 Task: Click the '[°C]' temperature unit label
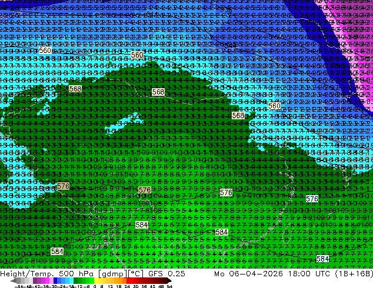tap(136, 274)
